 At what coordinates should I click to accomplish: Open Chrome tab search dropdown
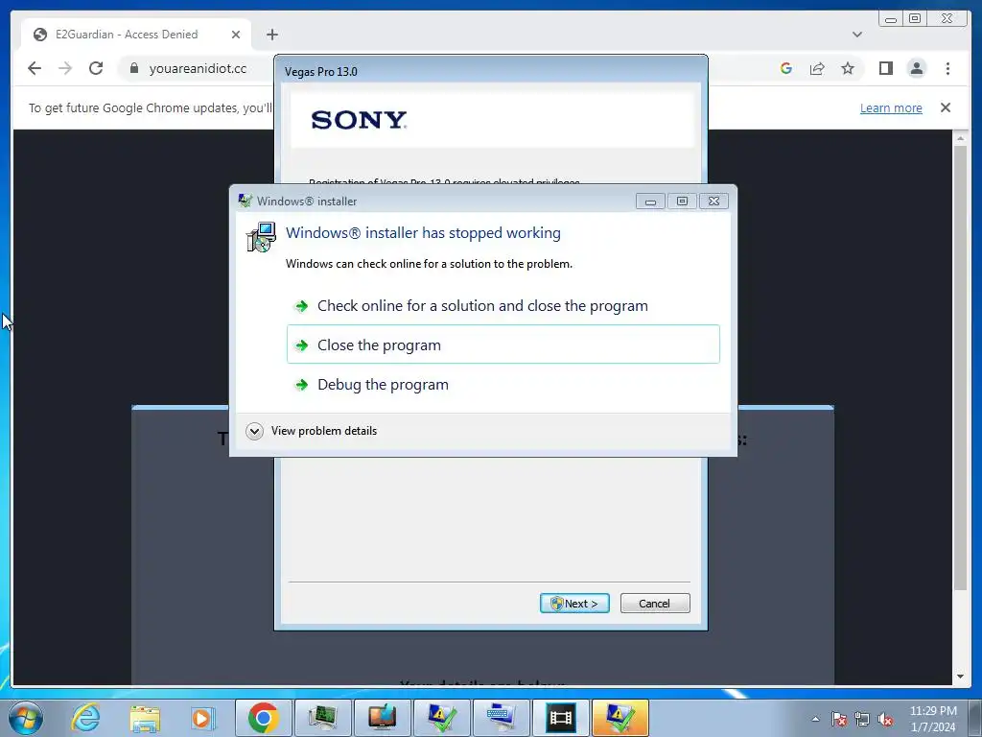pyautogui.click(x=857, y=35)
